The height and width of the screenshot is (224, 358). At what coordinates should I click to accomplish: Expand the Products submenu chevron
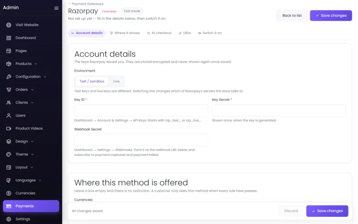(x=36, y=64)
